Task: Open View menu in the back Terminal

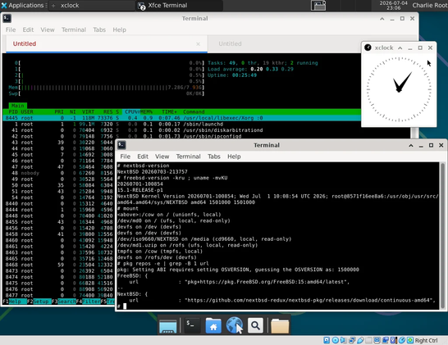Action: (48, 30)
